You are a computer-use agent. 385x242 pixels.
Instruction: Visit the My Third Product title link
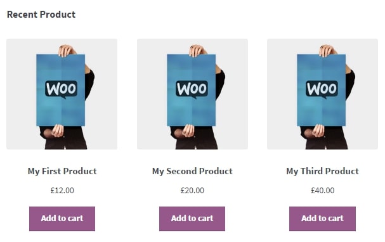point(322,171)
